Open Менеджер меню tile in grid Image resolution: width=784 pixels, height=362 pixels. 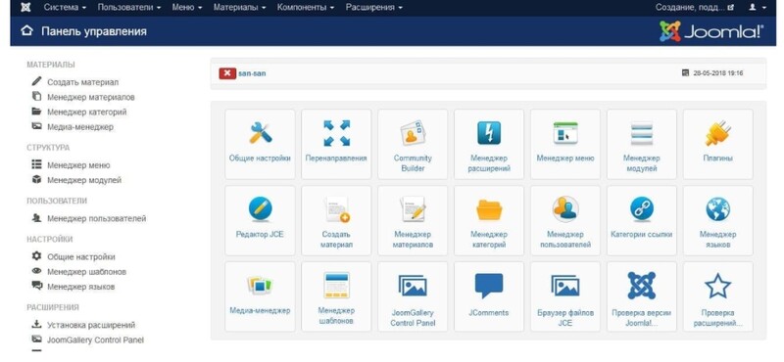[x=565, y=144]
